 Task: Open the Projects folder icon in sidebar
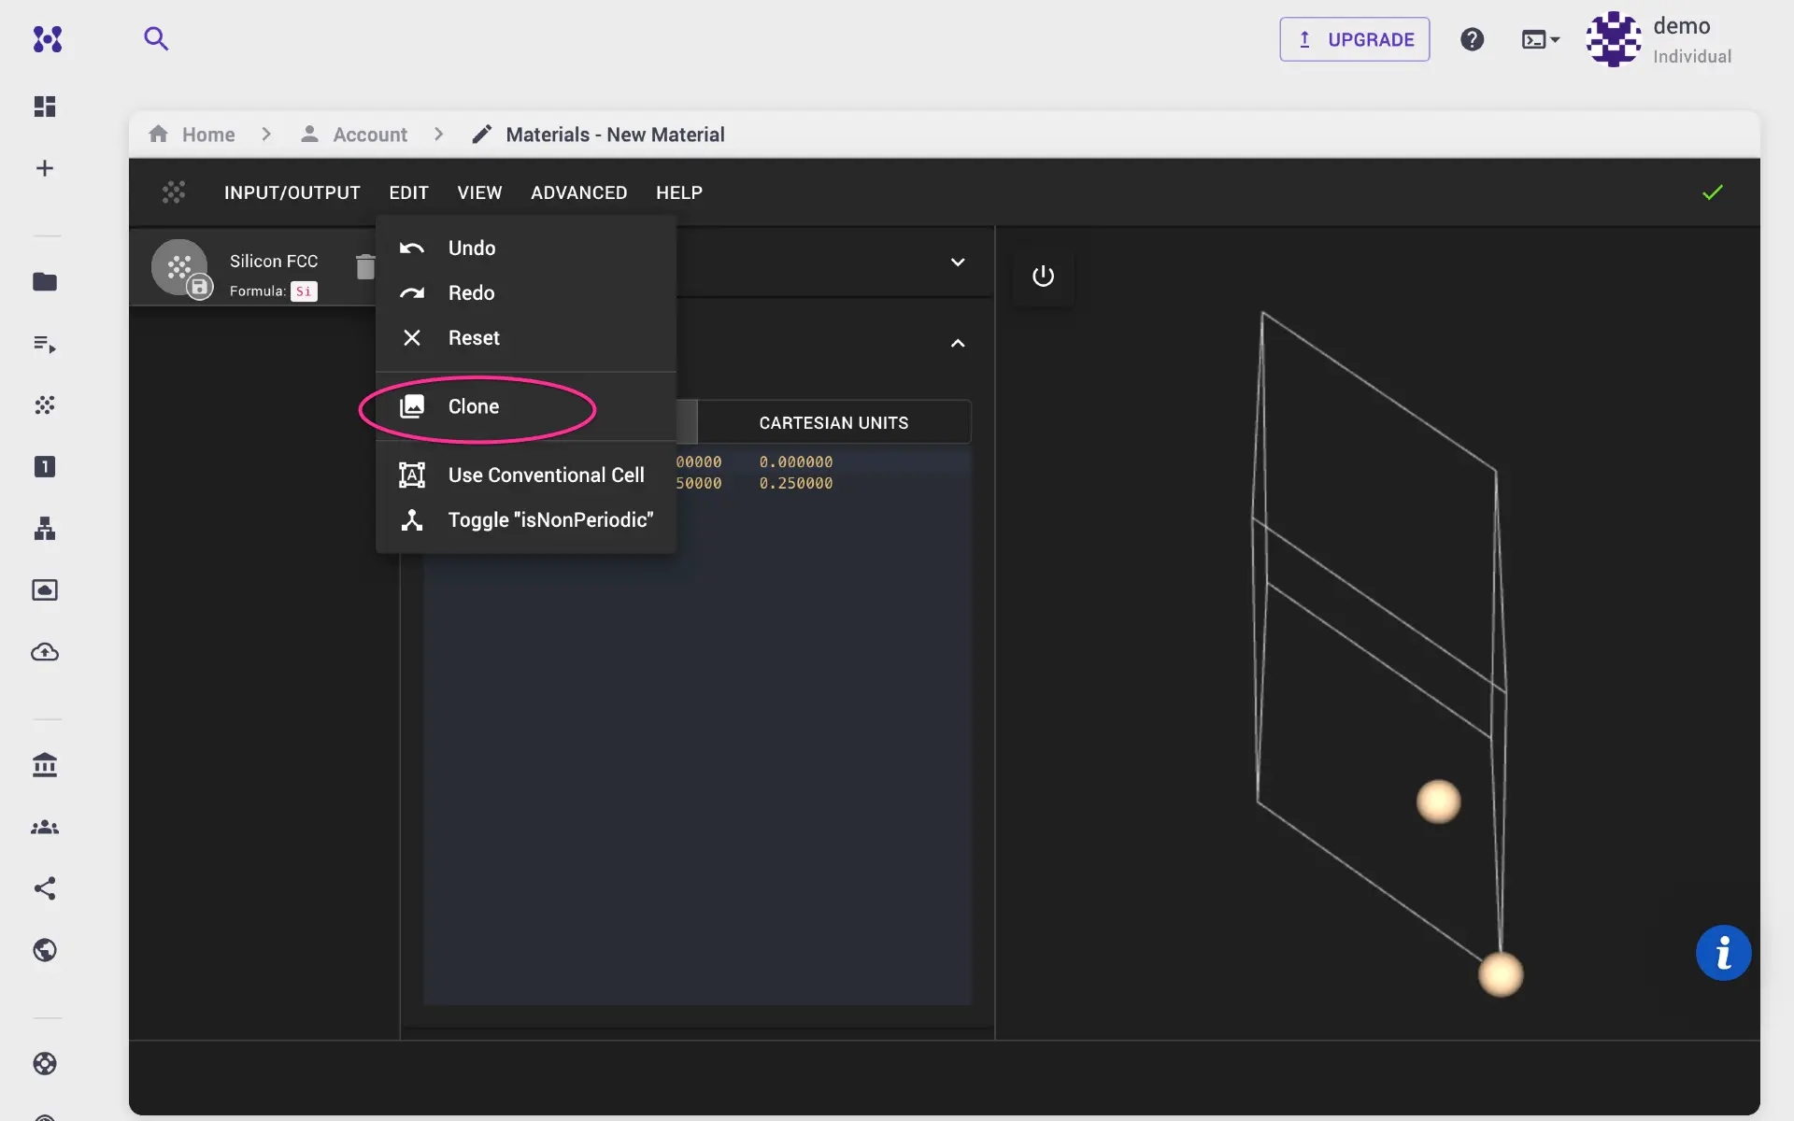tap(44, 282)
